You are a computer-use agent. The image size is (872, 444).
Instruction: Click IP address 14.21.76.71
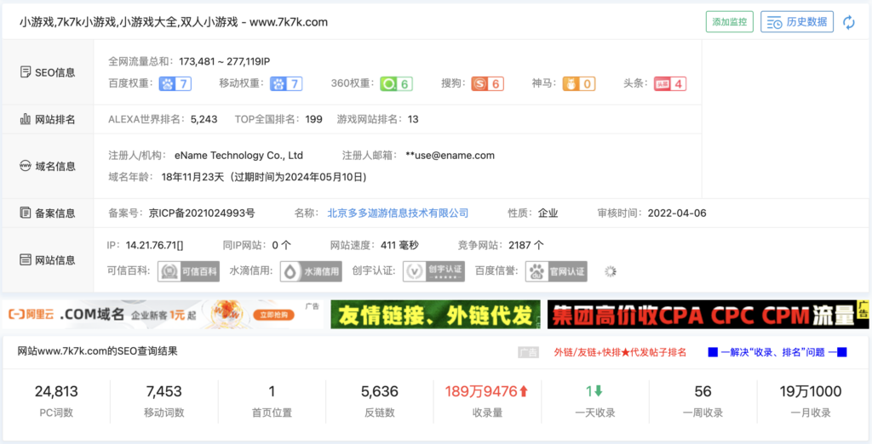pos(155,245)
